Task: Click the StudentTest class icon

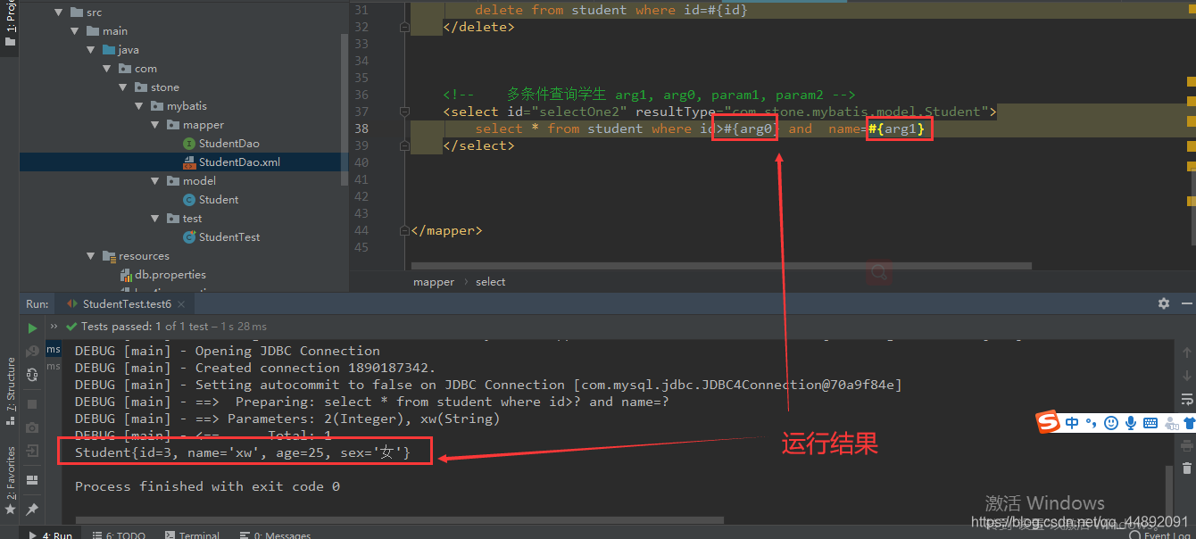Action: tap(189, 237)
